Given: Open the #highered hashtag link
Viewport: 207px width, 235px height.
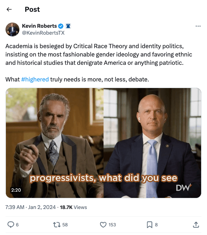Looking at the screenshot, I should (35, 79).
